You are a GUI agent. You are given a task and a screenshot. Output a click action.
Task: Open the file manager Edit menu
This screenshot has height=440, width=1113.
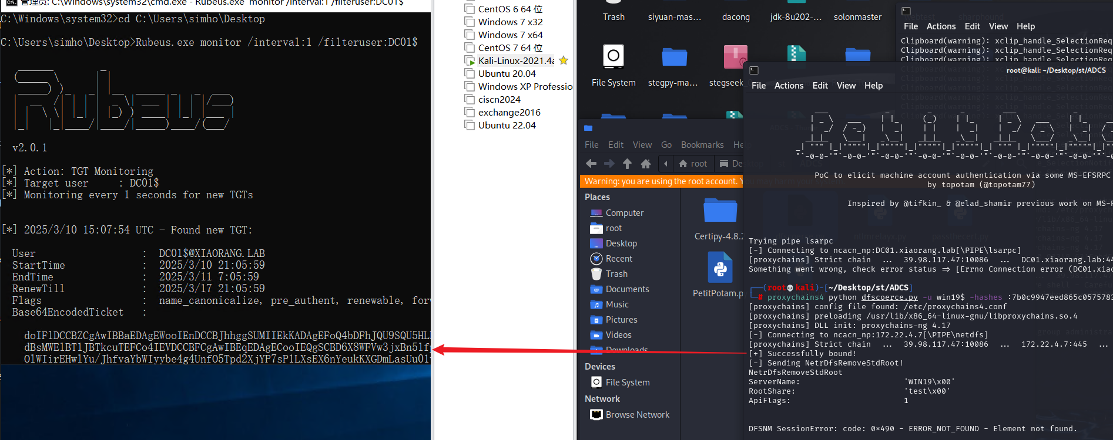(616, 145)
